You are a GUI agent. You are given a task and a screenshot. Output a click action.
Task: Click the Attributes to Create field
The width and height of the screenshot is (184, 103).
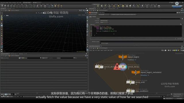tap(141, 41)
